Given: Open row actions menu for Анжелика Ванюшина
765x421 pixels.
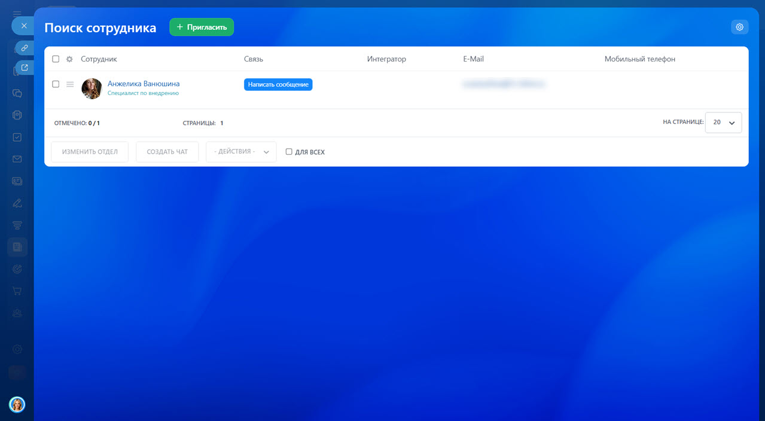Looking at the screenshot, I should pos(70,84).
